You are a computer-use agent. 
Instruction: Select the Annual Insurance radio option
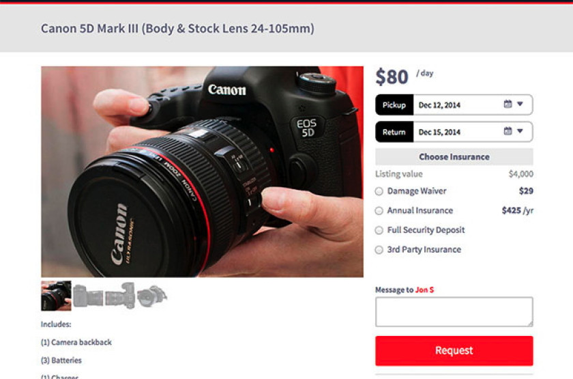pos(379,211)
